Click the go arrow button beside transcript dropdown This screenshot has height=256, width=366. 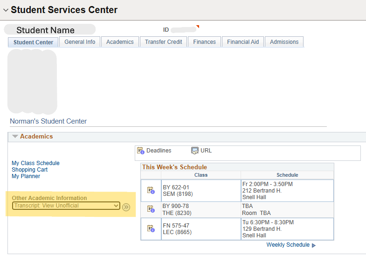pyautogui.click(x=126, y=207)
